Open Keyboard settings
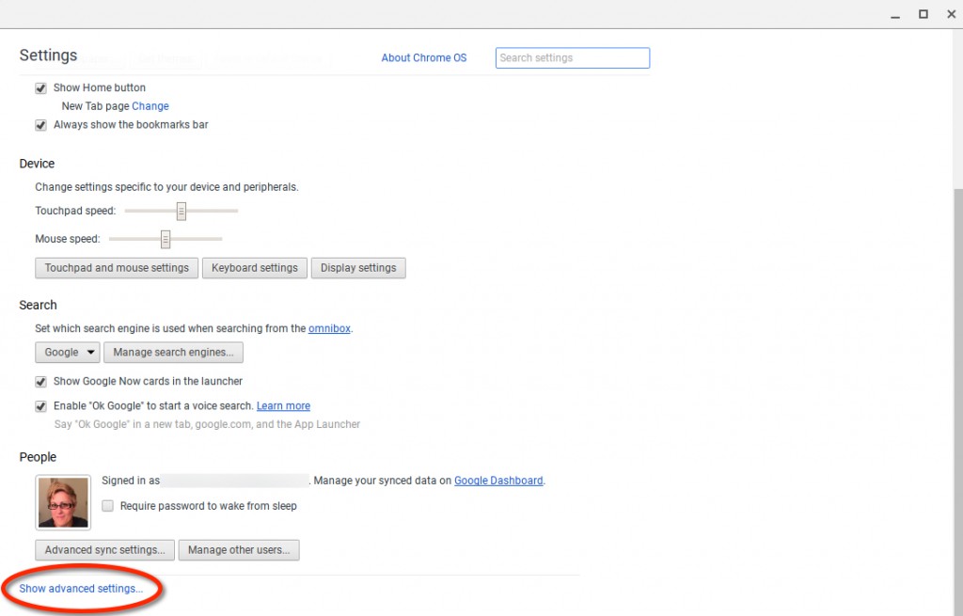 point(255,268)
